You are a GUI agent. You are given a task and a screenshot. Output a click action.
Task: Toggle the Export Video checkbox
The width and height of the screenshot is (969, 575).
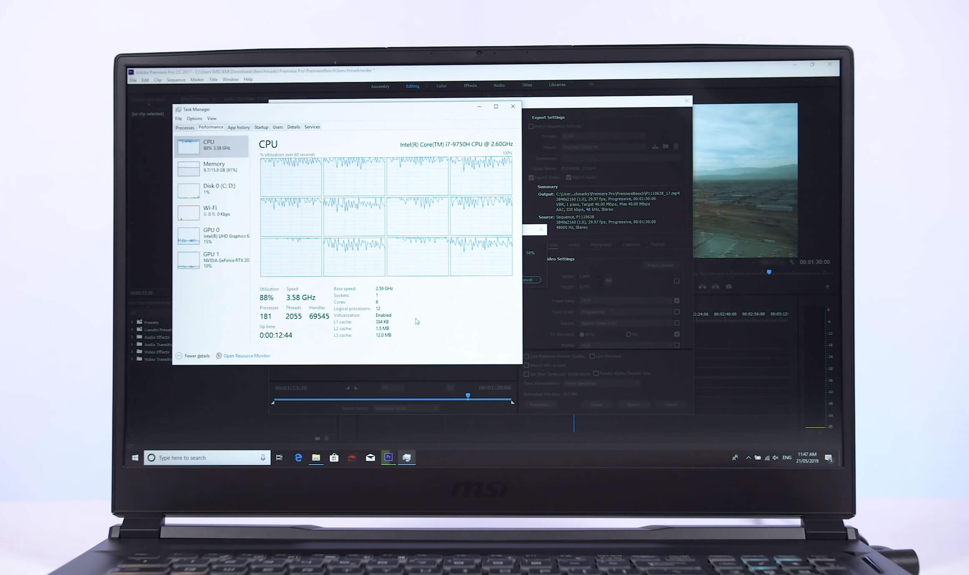pyautogui.click(x=531, y=178)
